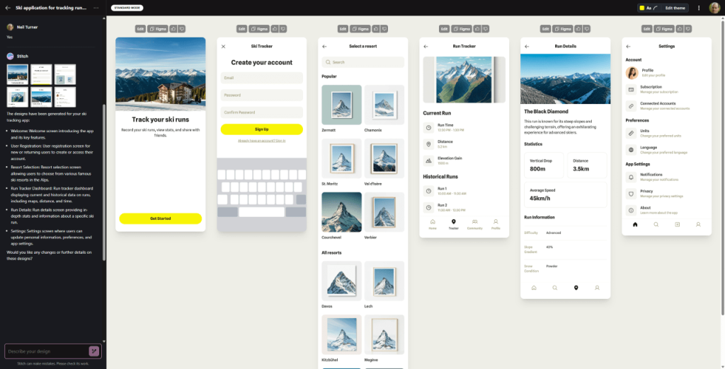This screenshot has width=725, height=369.
Task: Click back arrow on Select a resort screen
Action: 324,46
